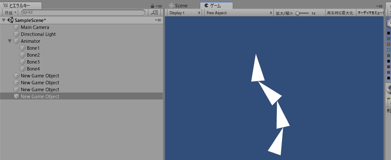Click the Pac-Man icon on ゲーム tab
The image size is (391, 160).
tap(206, 5)
